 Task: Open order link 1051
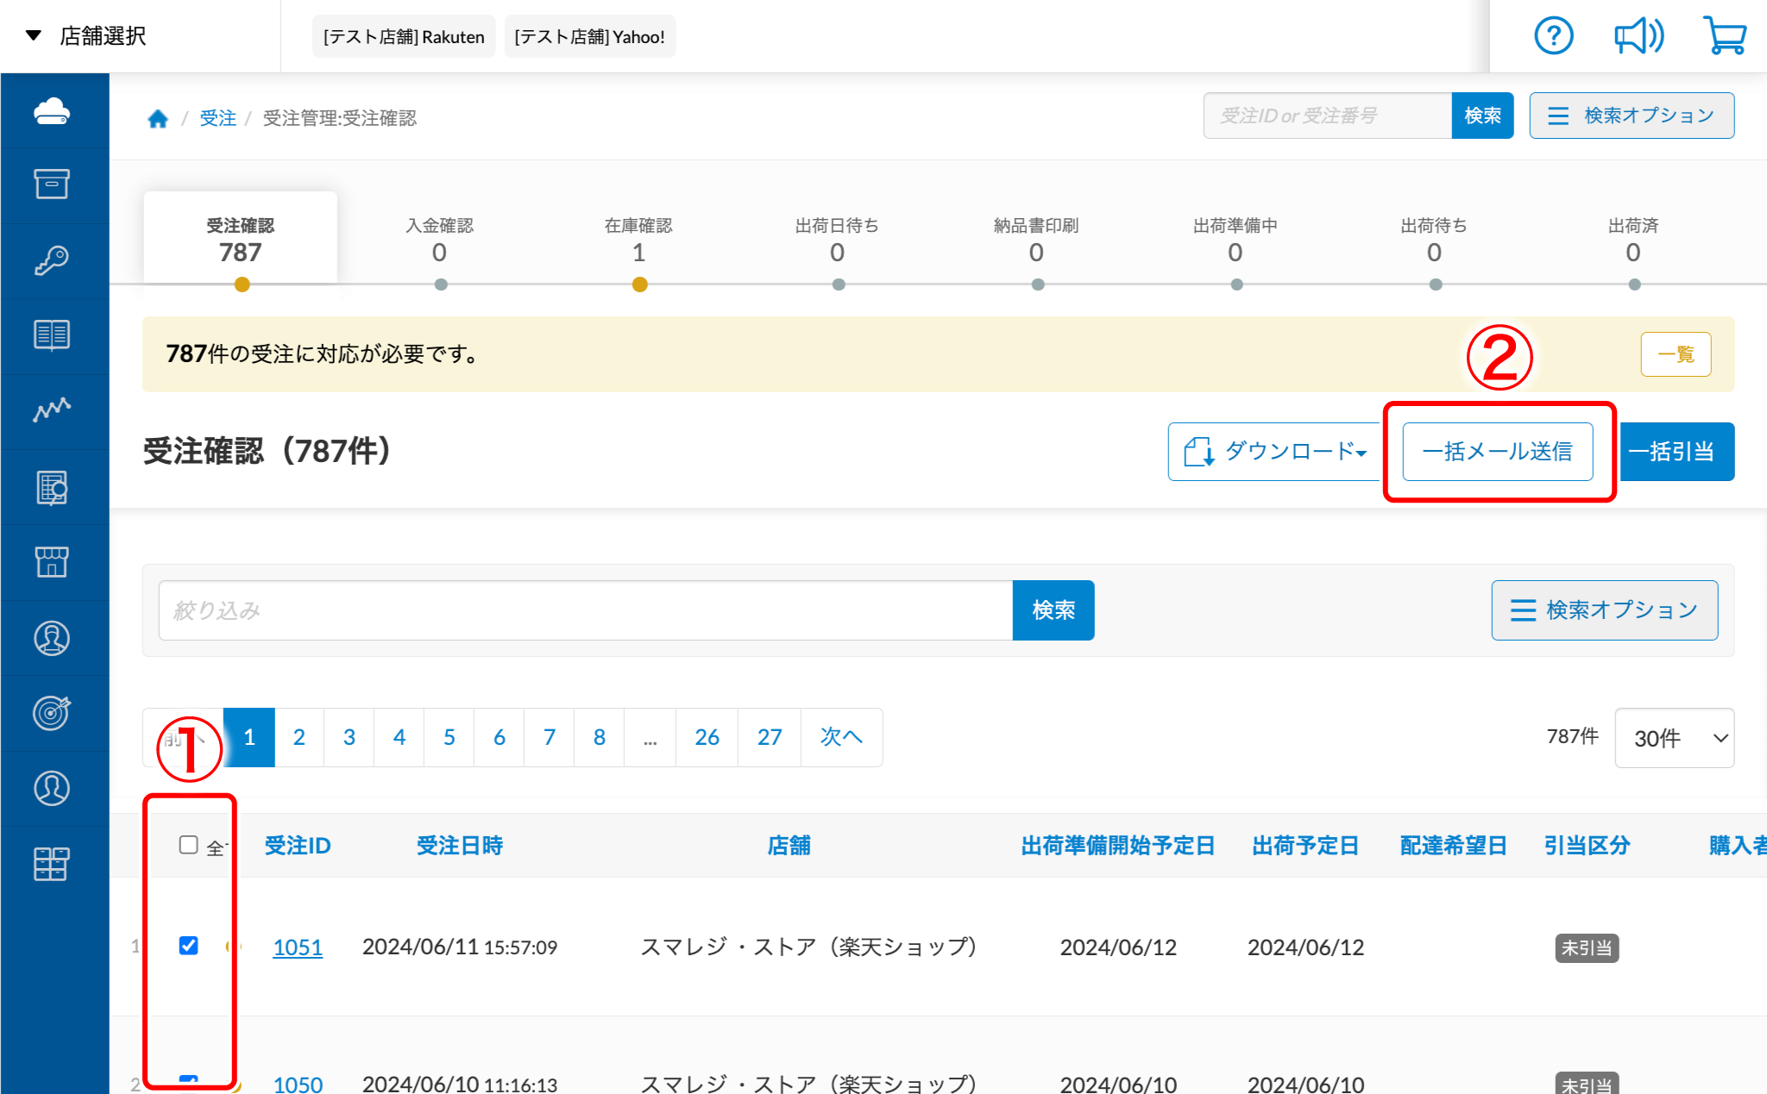[298, 947]
